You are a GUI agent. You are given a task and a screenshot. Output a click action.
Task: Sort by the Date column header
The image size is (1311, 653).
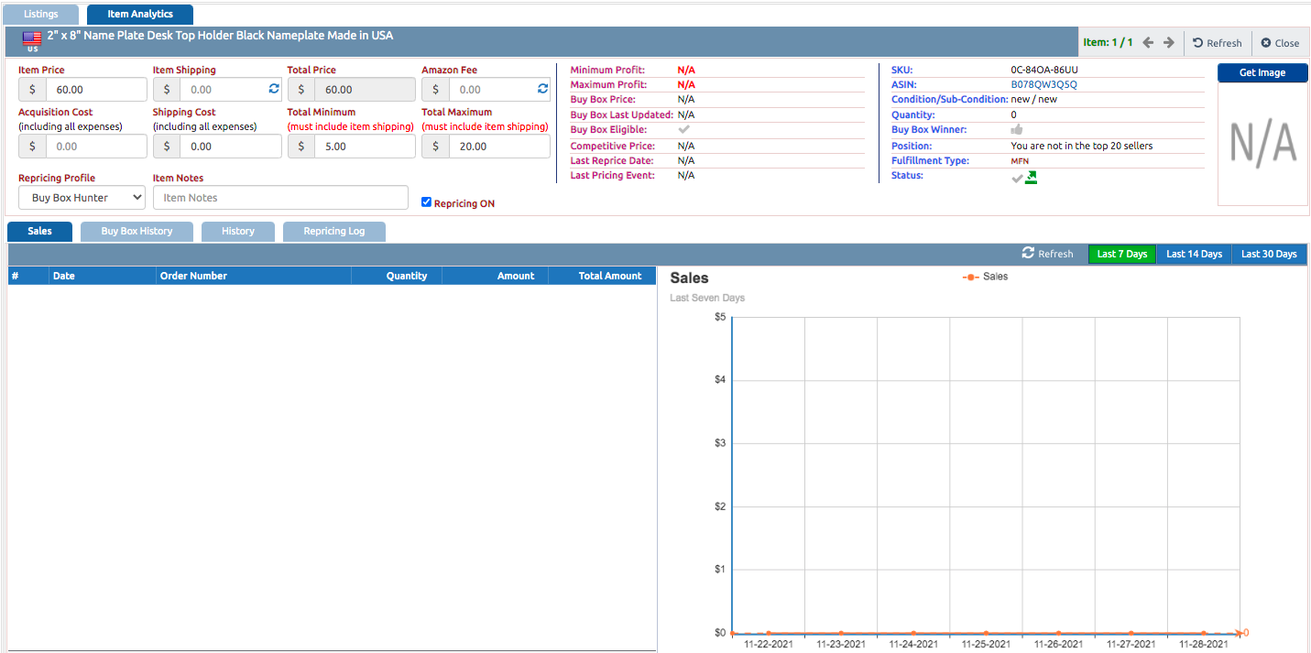pos(103,276)
